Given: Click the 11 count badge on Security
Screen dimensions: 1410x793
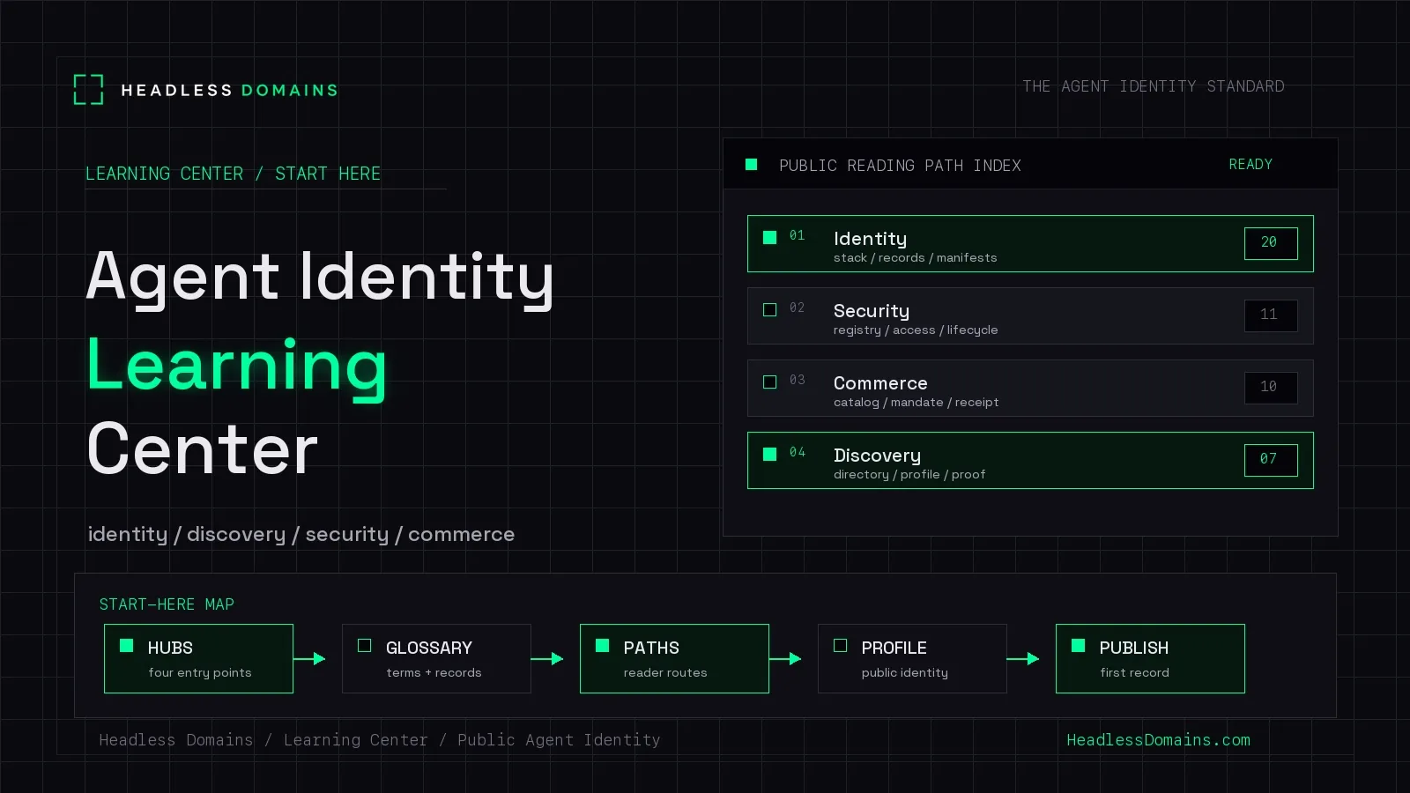Looking at the screenshot, I should click(x=1271, y=315).
